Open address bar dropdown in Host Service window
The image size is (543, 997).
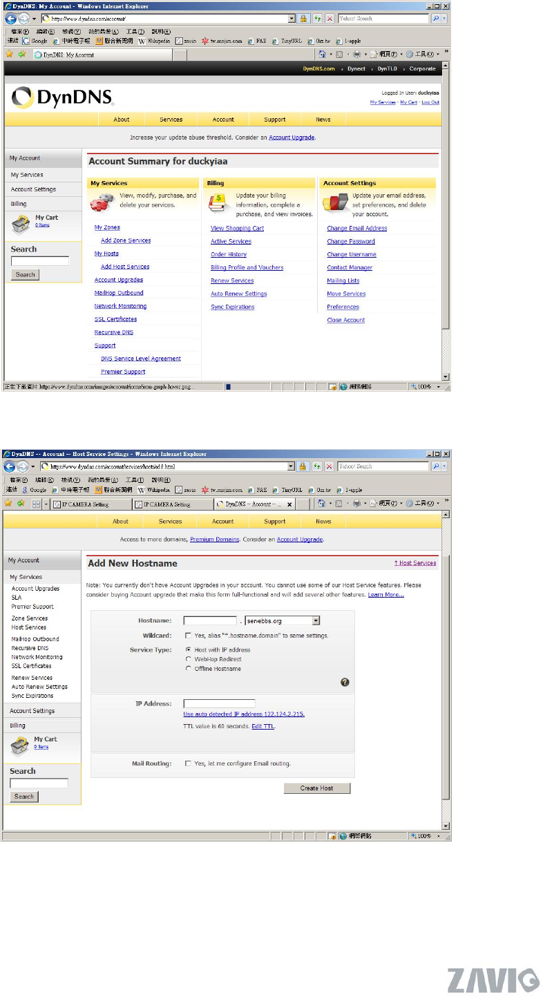pyautogui.click(x=291, y=466)
